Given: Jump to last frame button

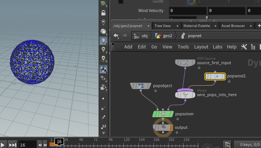Looking at the screenshot, I should [13, 145].
